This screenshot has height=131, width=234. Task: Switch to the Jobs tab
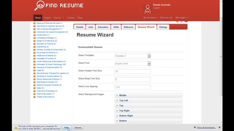(x=90, y=27)
